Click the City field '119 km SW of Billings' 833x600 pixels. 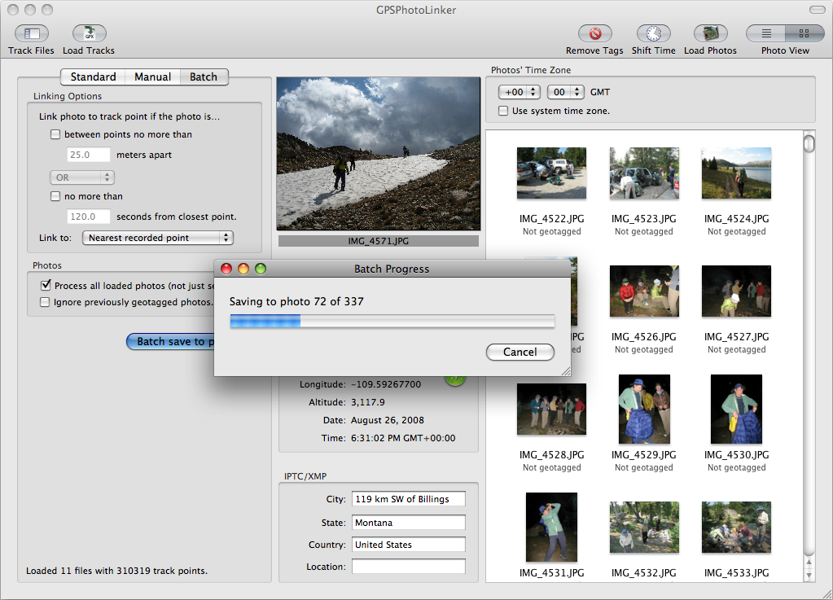[409, 499]
